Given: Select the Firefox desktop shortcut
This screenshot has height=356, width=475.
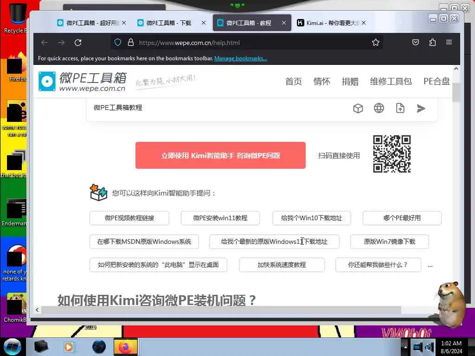Looking at the screenshot, I should (x=17, y=67).
